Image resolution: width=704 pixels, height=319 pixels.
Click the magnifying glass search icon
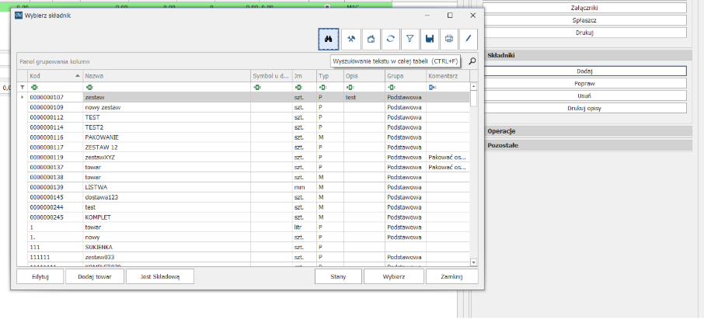[472, 61]
